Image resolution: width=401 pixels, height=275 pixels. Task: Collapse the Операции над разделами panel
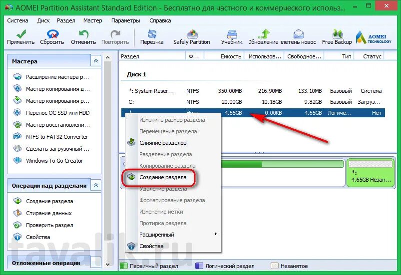(96, 185)
